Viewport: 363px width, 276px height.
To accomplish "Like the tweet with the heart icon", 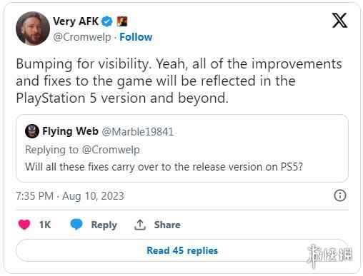I will (x=24, y=225).
